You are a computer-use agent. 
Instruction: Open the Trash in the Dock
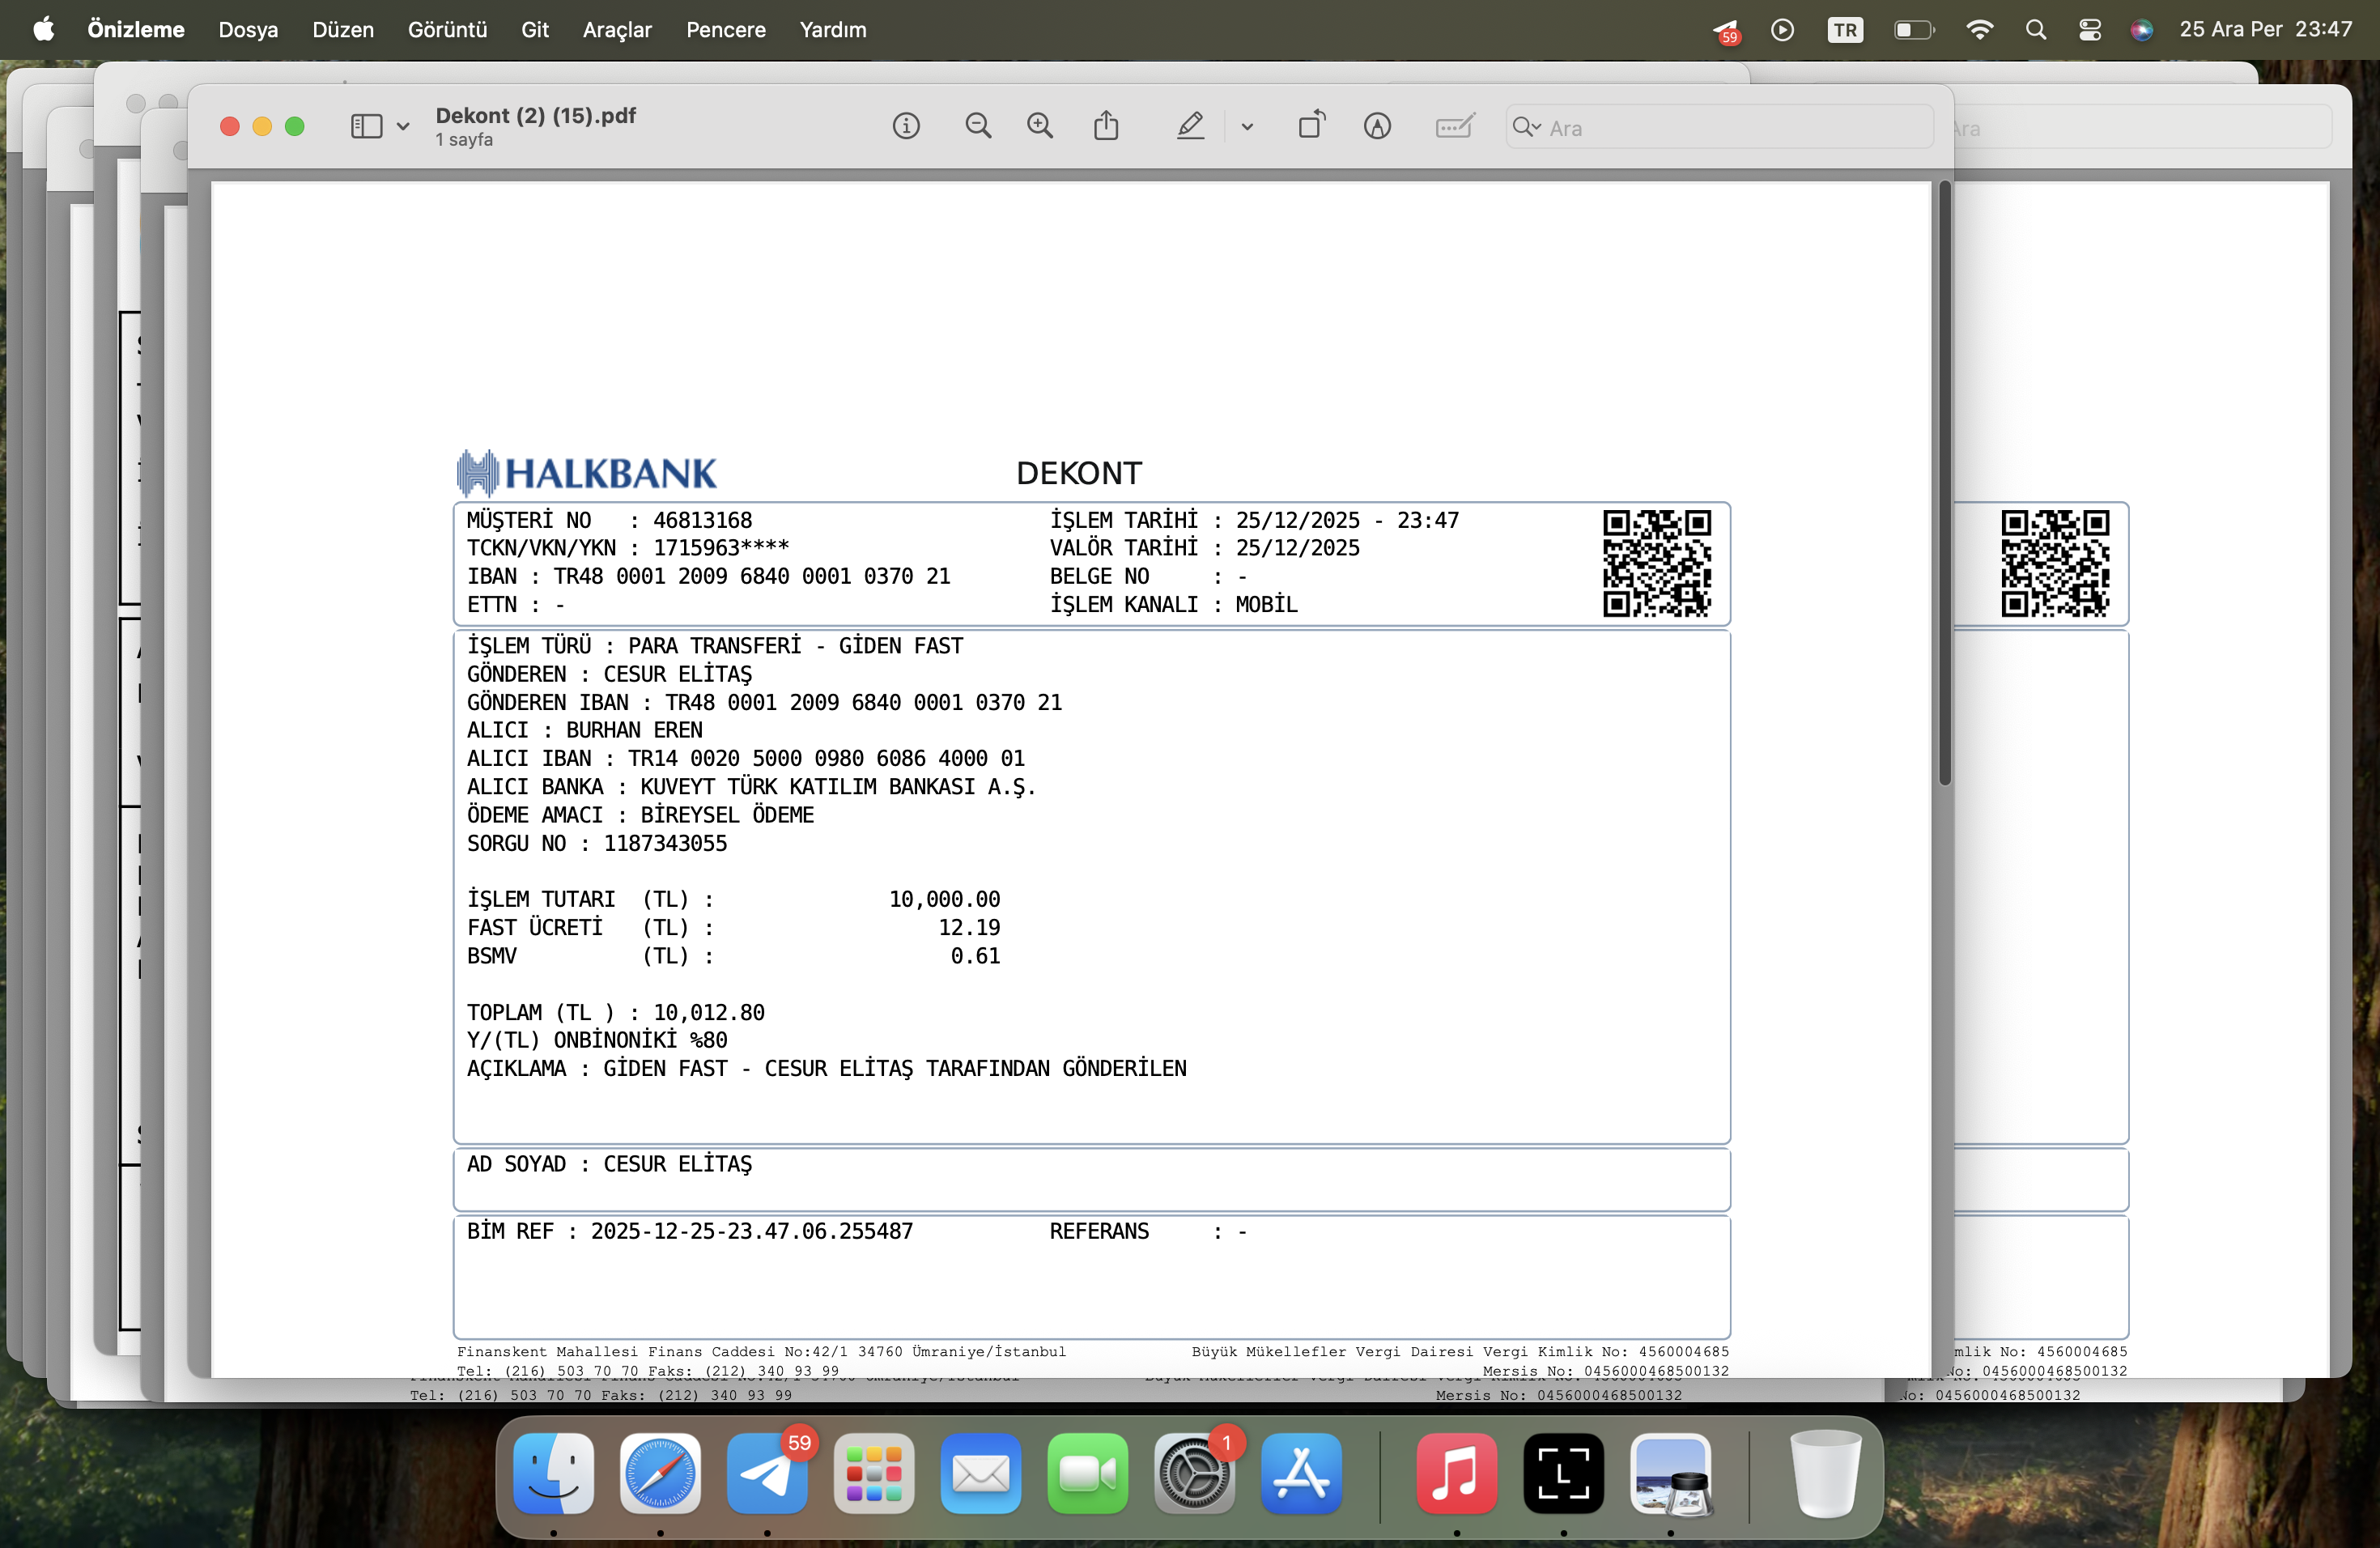coord(1825,1474)
